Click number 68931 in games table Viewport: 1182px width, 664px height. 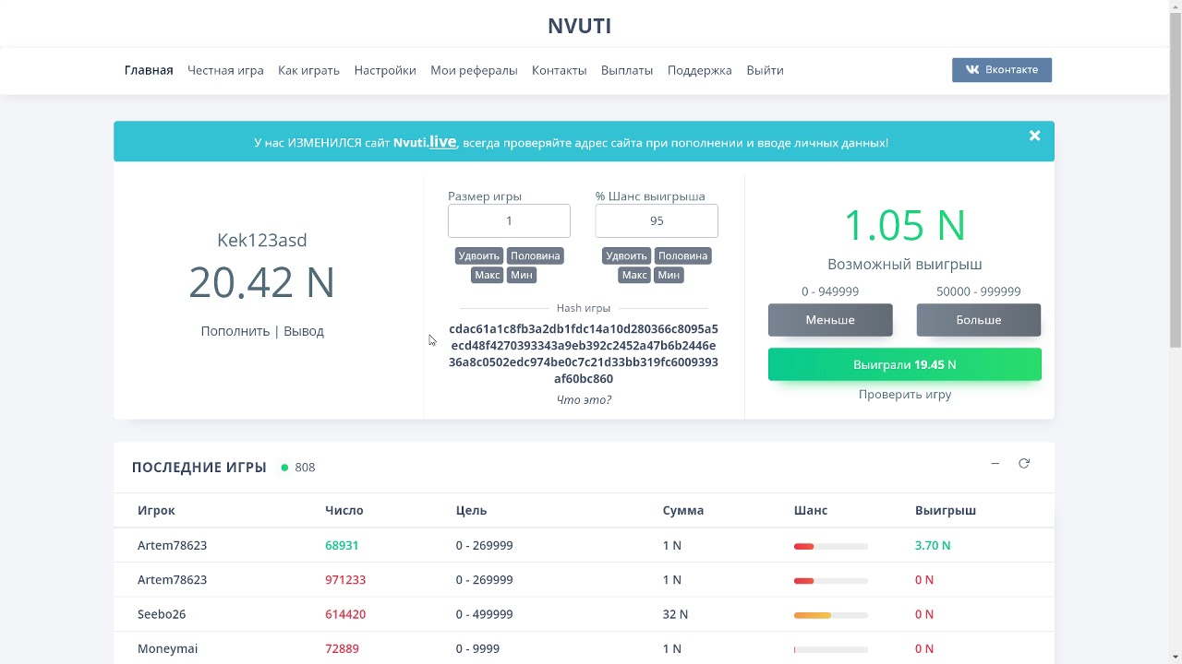[x=342, y=545]
